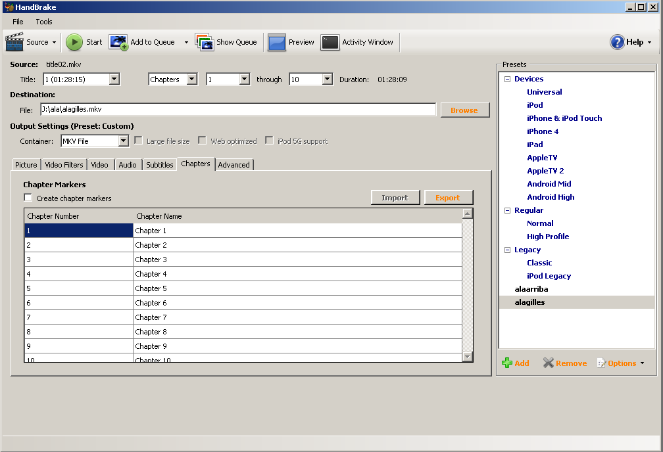Switch to the Picture tab
This screenshot has width=663, height=452.
pyautogui.click(x=26, y=165)
